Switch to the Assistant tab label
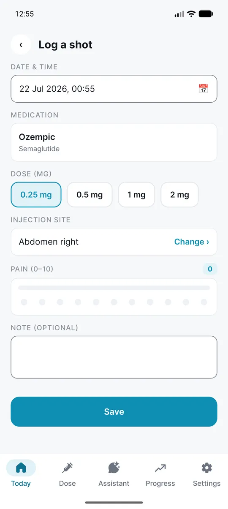 (114, 483)
